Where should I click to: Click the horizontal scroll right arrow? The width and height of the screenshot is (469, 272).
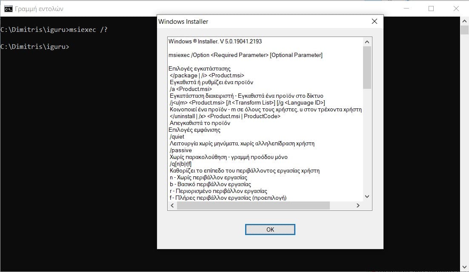coord(358,205)
